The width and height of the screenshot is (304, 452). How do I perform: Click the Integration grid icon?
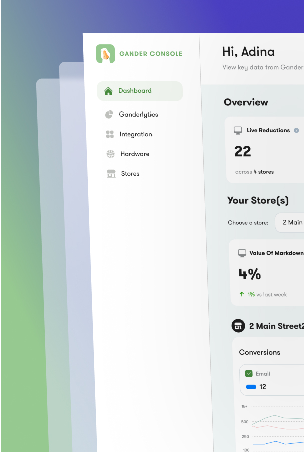pos(110,134)
